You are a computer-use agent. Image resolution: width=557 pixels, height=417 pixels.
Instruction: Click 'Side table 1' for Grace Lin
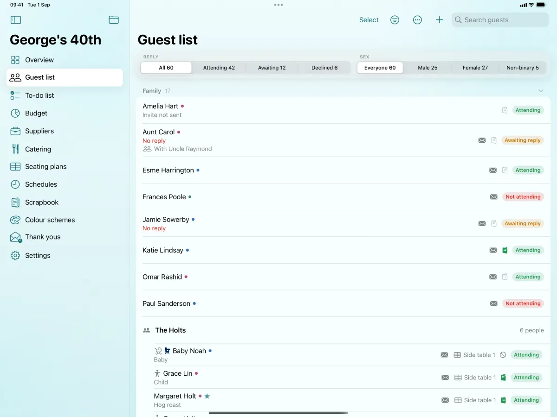coord(480,378)
